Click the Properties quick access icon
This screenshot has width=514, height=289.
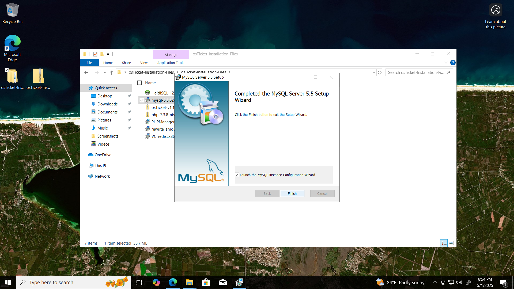(x=95, y=54)
